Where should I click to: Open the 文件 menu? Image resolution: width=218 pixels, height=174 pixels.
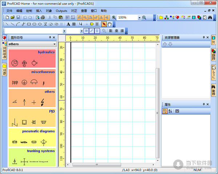coord(9,11)
